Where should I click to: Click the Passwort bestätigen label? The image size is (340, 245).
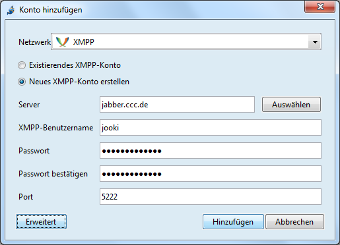click(53, 174)
